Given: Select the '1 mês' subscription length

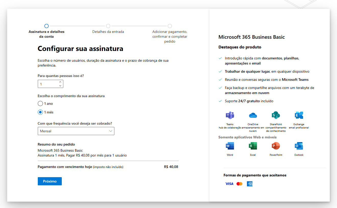Looking at the screenshot, I should point(40,112).
